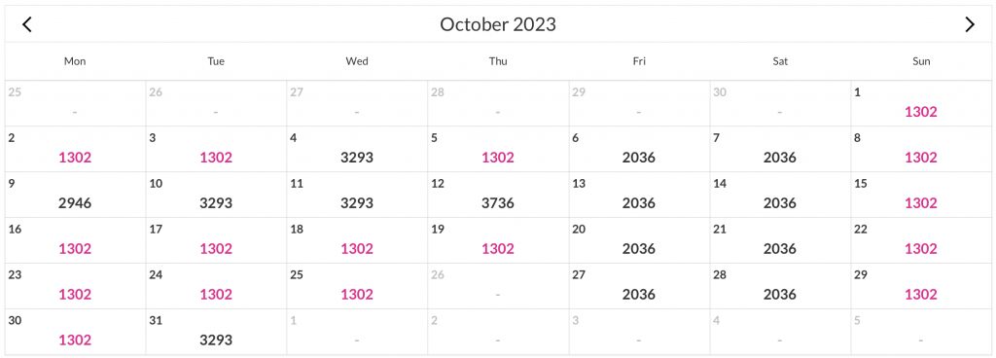Go to previous month with left arrow
996x358 pixels.
[x=26, y=24]
